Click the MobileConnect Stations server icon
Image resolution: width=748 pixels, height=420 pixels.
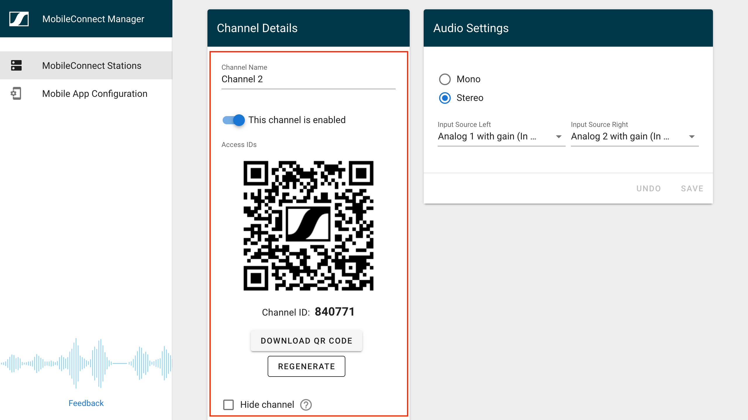[x=16, y=65]
